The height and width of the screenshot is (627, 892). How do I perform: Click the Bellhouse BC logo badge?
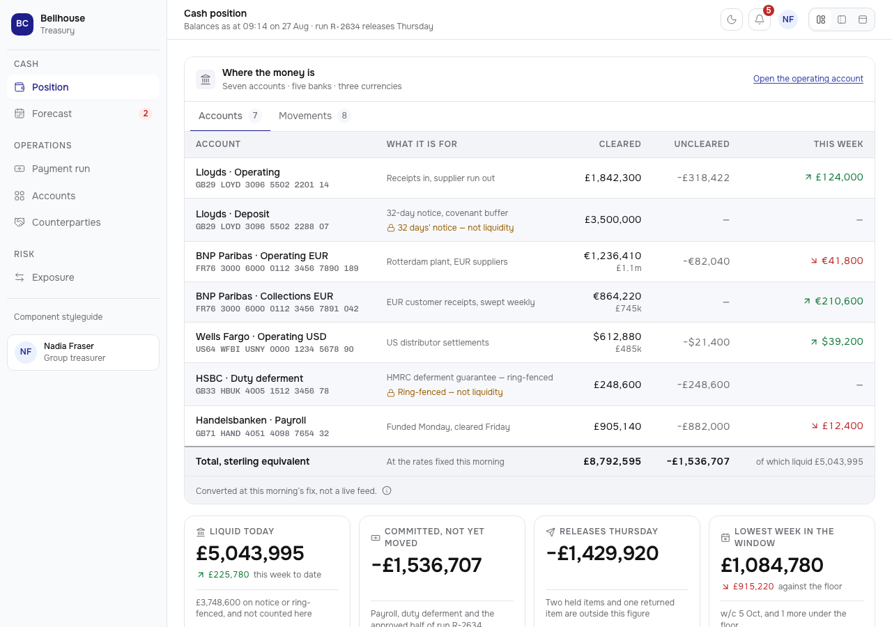[22, 24]
